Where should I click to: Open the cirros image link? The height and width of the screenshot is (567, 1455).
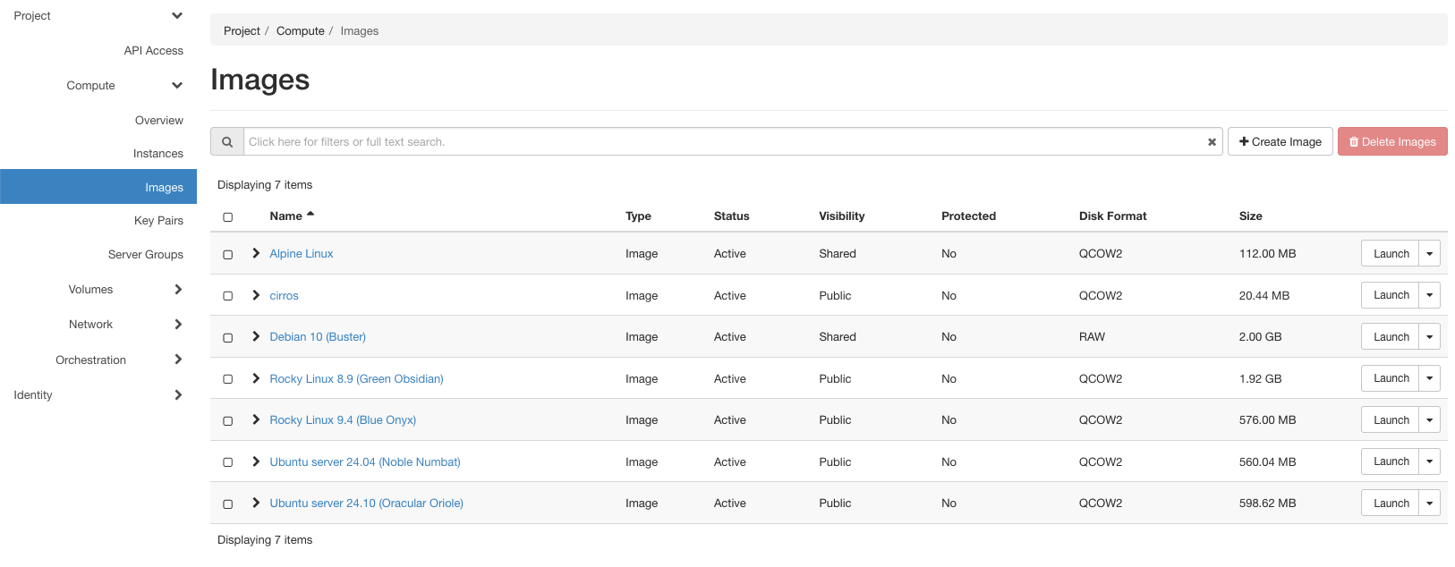pos(285,296)
